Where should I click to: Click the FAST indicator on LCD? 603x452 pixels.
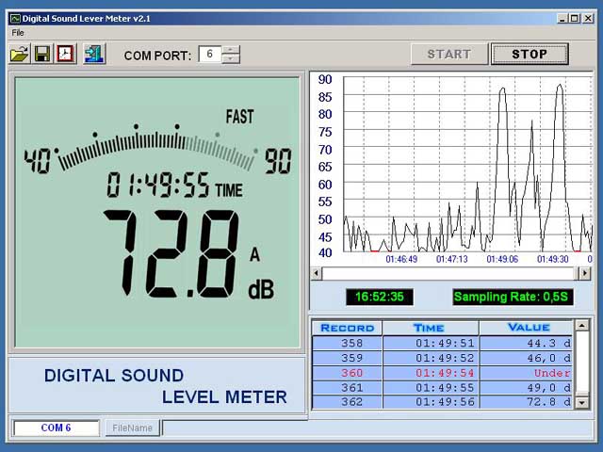(239, 117)
